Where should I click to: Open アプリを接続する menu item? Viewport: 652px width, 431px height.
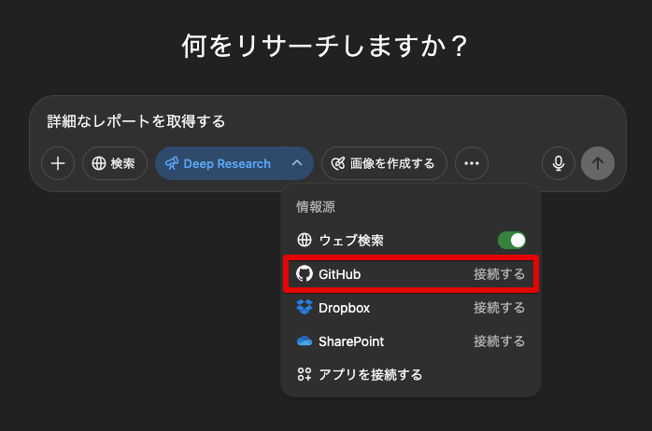411,374
